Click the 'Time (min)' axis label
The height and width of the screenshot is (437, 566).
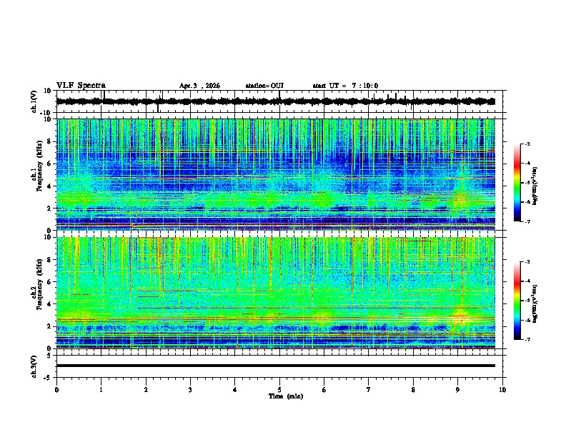point(286,396)
